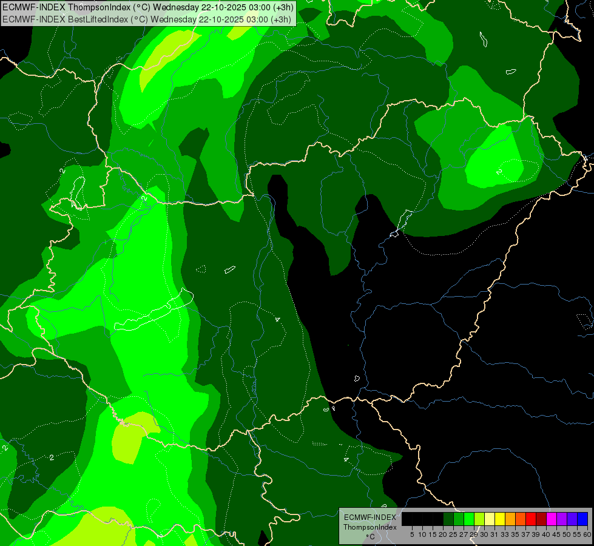The width and height of the screenshot is (594, 546).
Task: Select the pure yellow 31–33 swatch
Action: coord(500,519)
